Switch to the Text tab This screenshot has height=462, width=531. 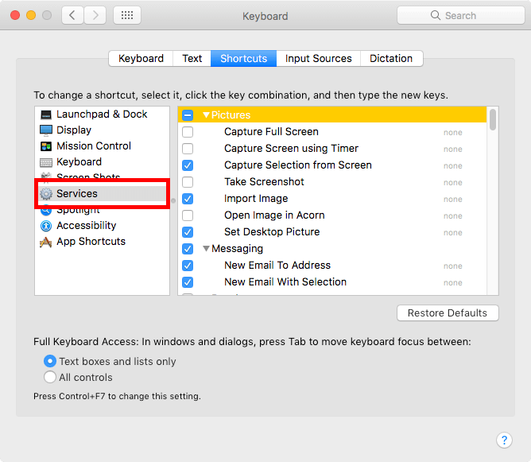(192, 59)
